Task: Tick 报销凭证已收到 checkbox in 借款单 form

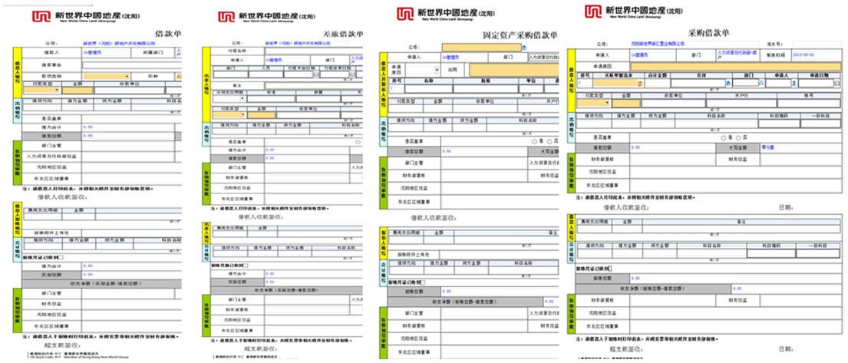Action: click(61, 258)
